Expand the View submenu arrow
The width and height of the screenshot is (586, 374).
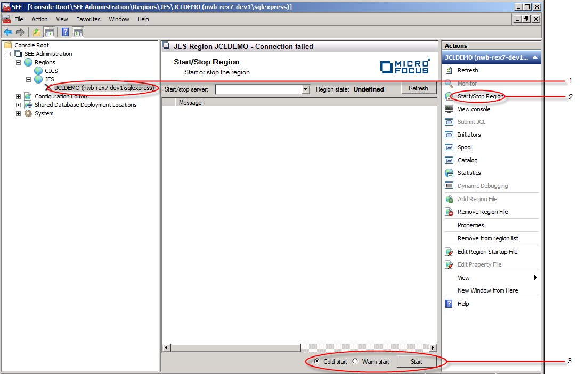(x=535, y=278)
